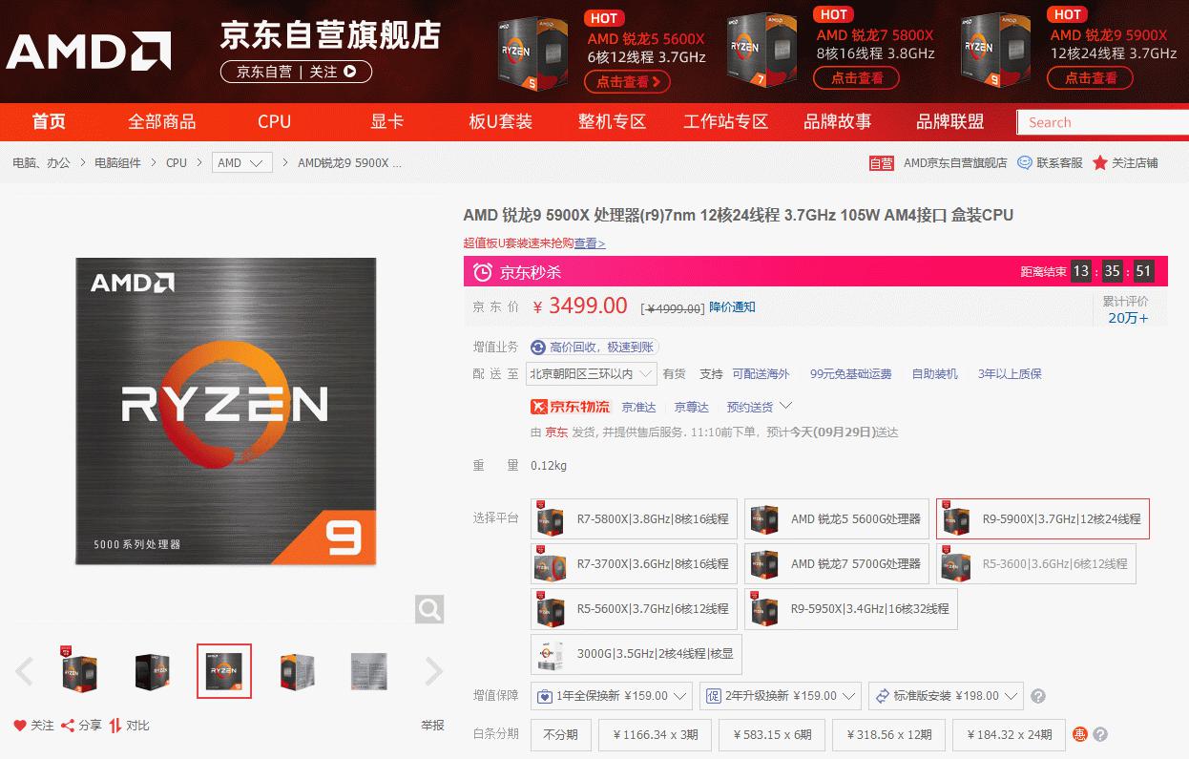Click 点击查看 under 锐龙7 5800X
Image resolution: width=1189 pixels, height=759 pixels.
point(858,78)
